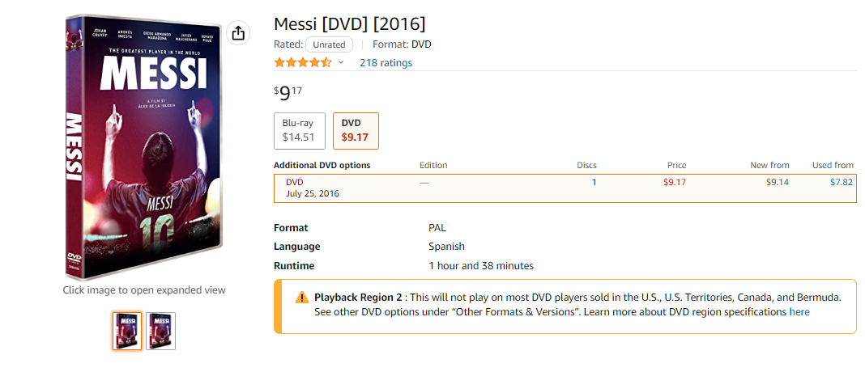The height and width of the screenshot is (376, 865).
Task: Click the DVD region specifications 'here' link
Action: click(799, 311)
